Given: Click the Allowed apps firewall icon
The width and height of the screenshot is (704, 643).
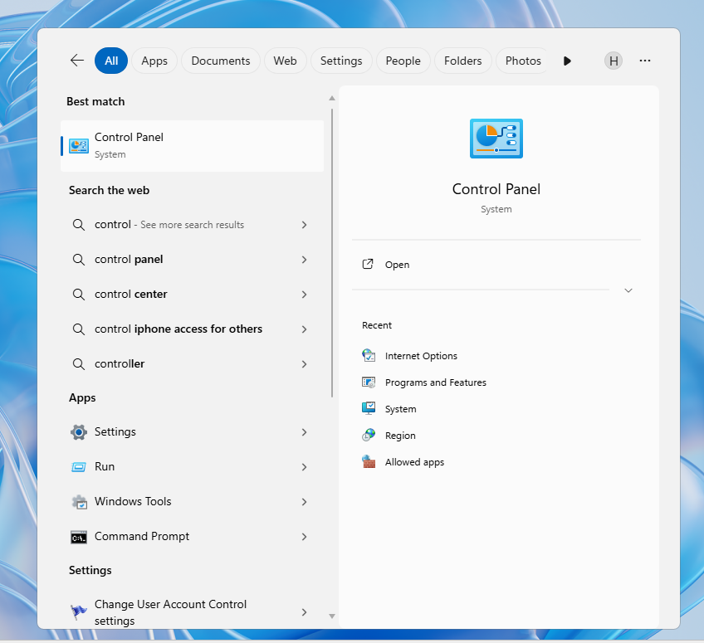Looking at the screenshot, I should [369, 462].
